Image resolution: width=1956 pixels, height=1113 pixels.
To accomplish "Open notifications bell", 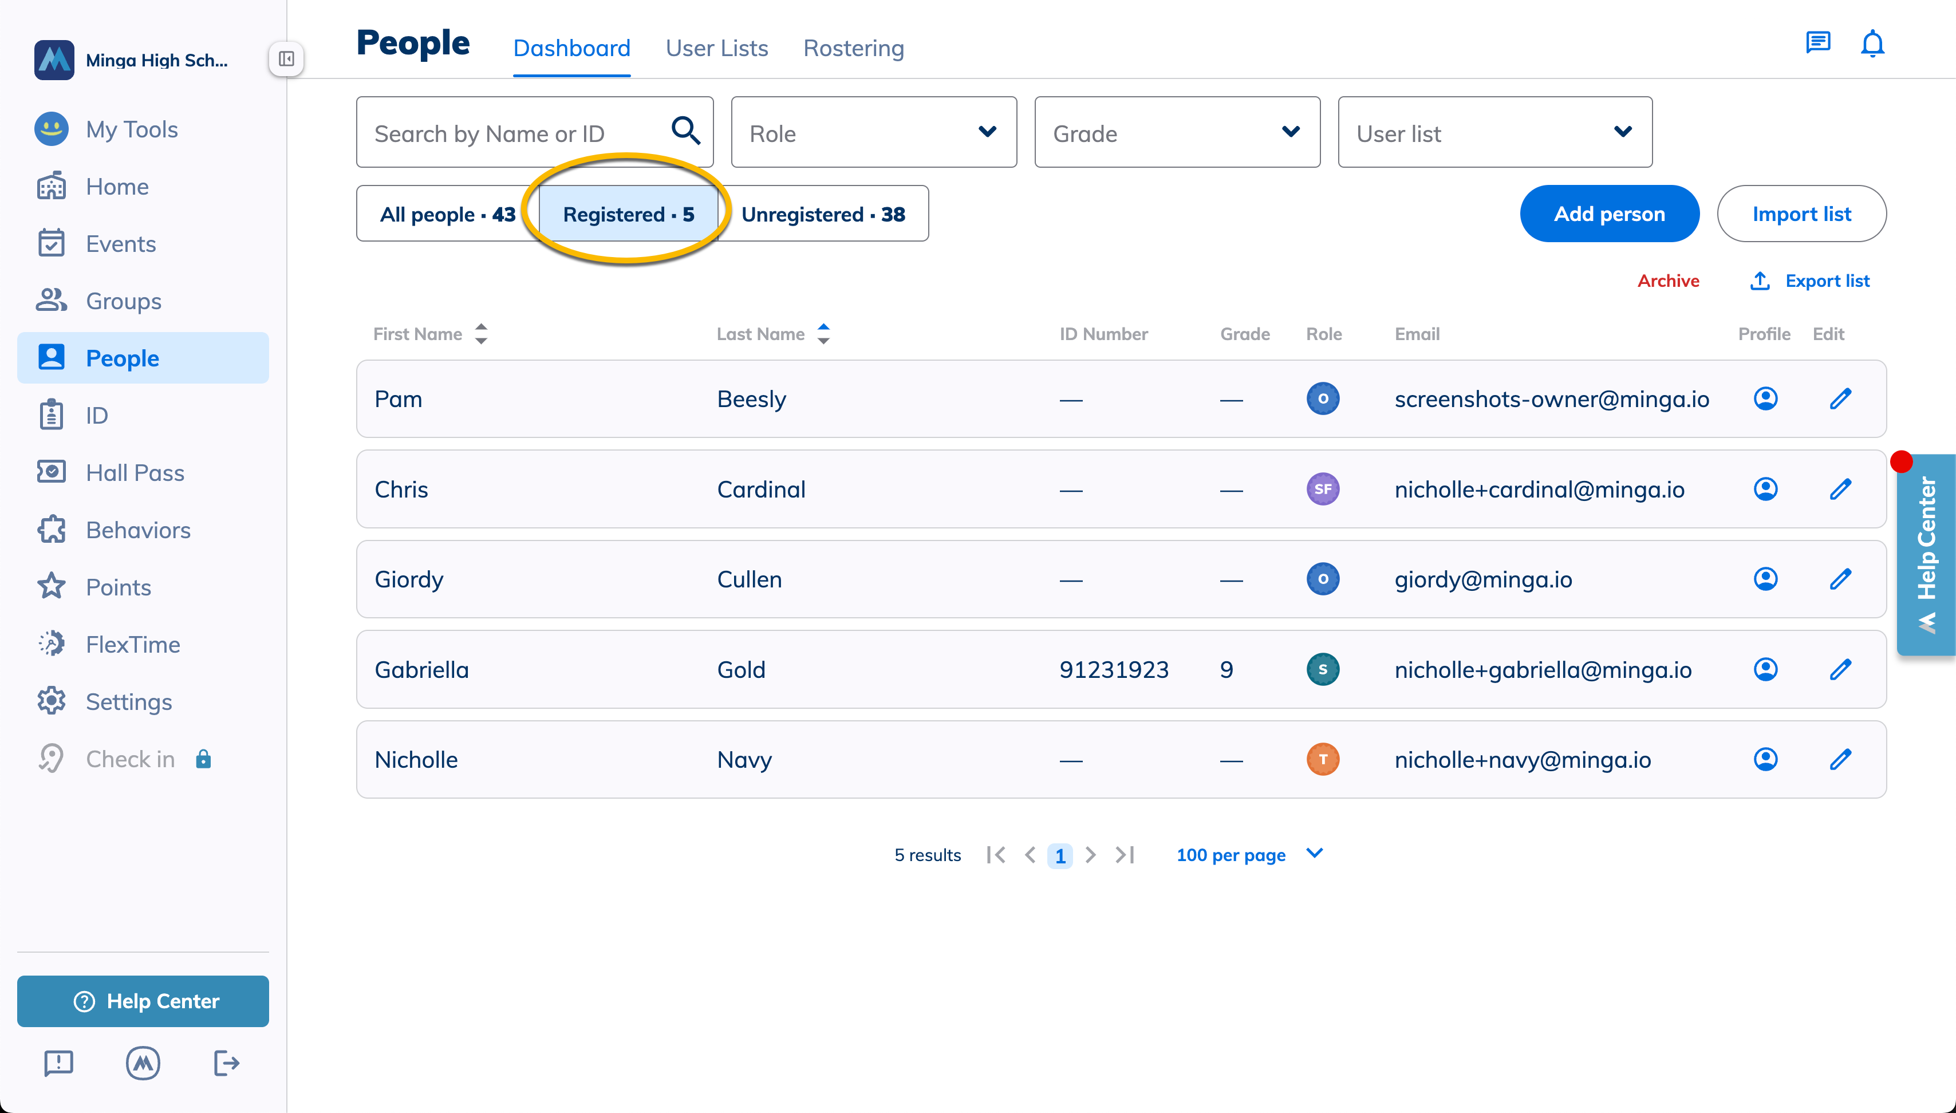I will [1872, 44].
